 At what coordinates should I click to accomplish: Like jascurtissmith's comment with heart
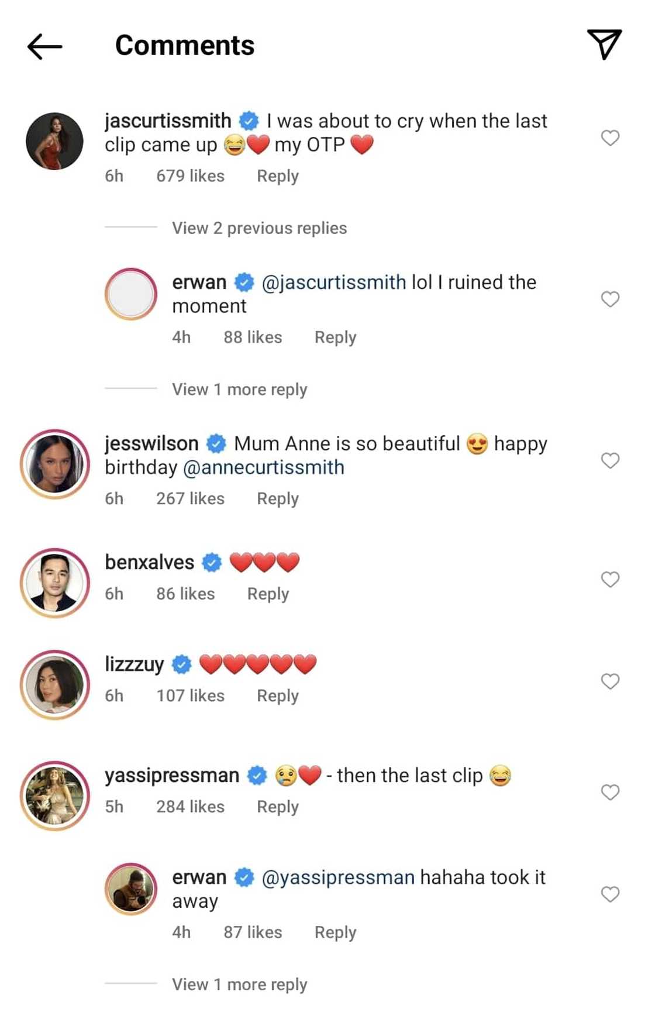point(610,138)
